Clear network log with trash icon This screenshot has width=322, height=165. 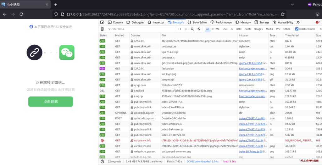[x=102, y=29]
